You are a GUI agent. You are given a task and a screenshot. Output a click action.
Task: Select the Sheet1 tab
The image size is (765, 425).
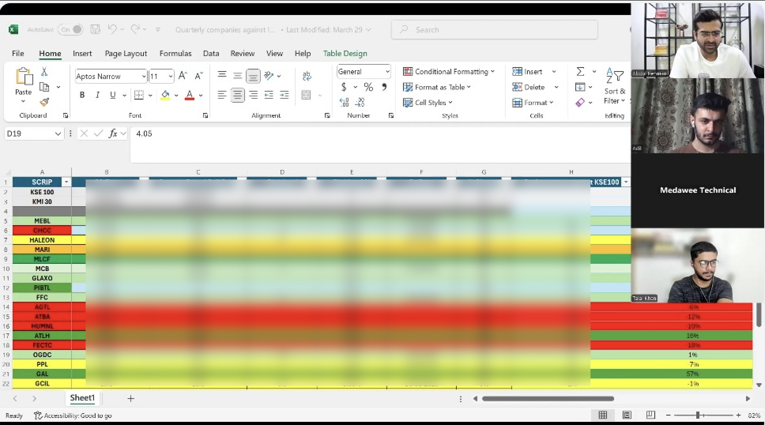pyautogui.click(x=82, y=398)
